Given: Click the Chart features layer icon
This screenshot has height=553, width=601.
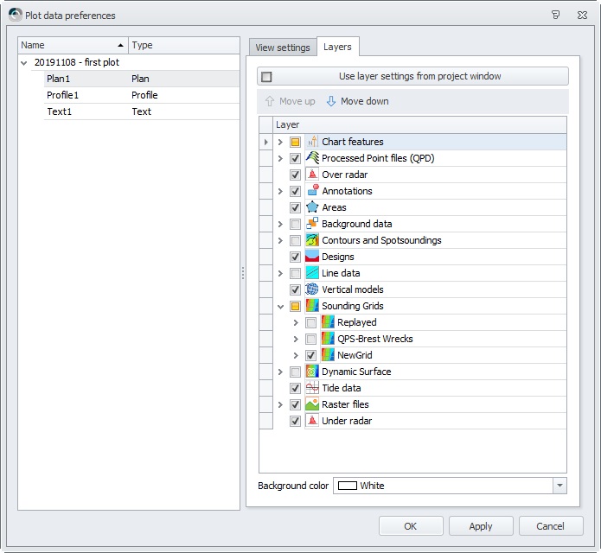Looking at the screenshot, I should 312,142.
